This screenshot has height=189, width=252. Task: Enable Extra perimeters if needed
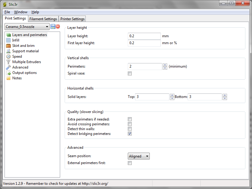[x=130, y=119]
